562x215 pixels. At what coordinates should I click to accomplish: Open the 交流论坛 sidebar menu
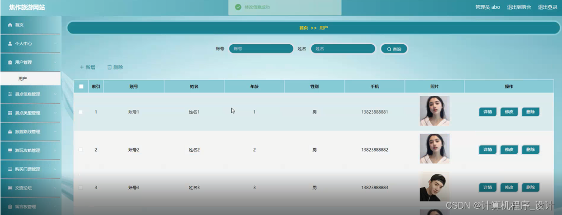point(30,188)
